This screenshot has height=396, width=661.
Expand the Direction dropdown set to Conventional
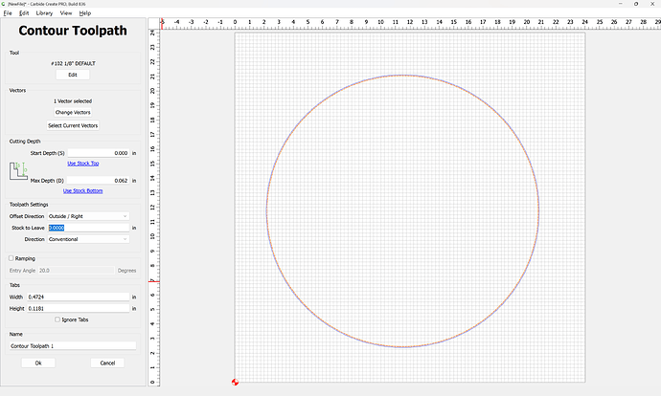tap(88, 239)
